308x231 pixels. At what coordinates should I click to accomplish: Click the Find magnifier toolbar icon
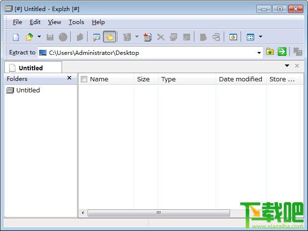(x=96, y=37)
